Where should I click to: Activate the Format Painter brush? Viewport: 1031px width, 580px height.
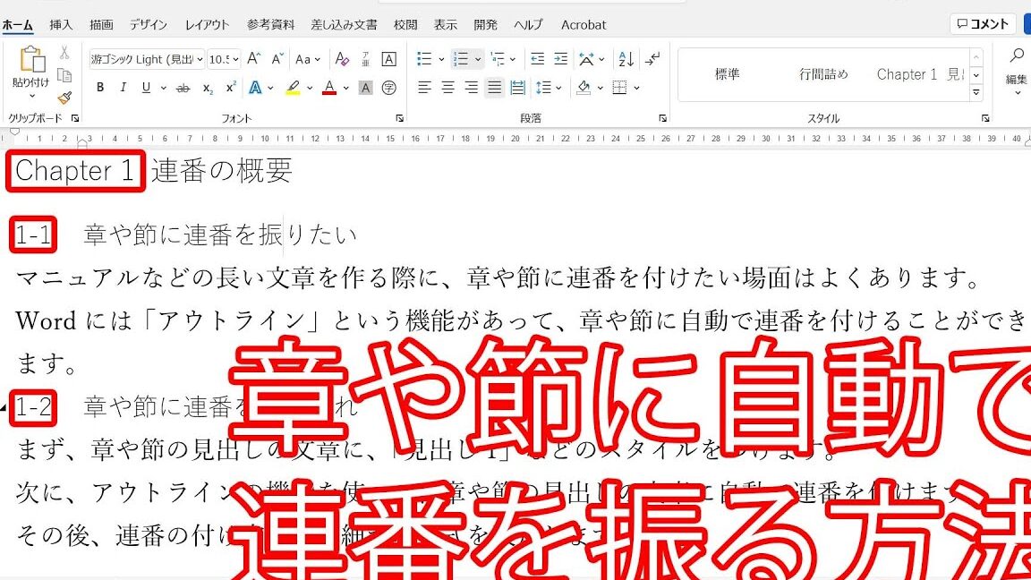pyautogui.click(x=64, y=98)
